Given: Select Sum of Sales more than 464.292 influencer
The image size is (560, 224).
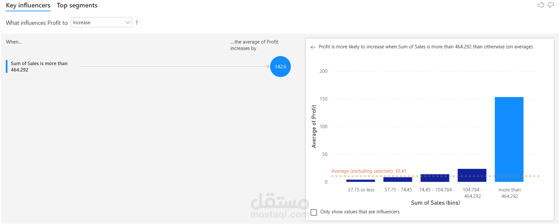Looking at the screenshot, I should 39,67.
